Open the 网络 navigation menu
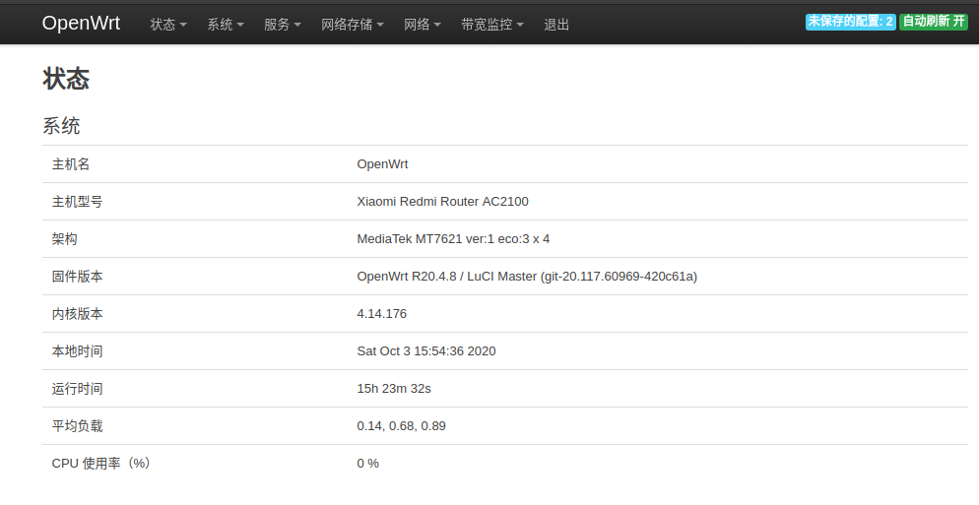The image size is (979, 505). [x=422, y=25]
